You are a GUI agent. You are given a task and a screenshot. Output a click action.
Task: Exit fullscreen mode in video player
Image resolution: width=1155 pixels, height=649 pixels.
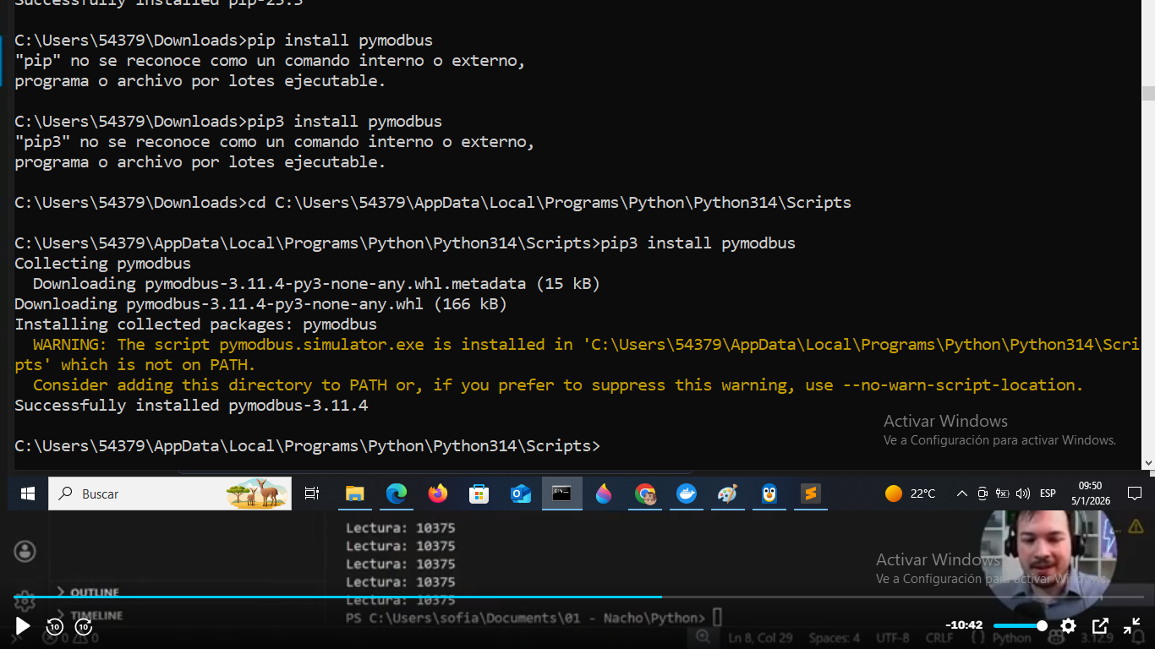[x=1131, y=626]
